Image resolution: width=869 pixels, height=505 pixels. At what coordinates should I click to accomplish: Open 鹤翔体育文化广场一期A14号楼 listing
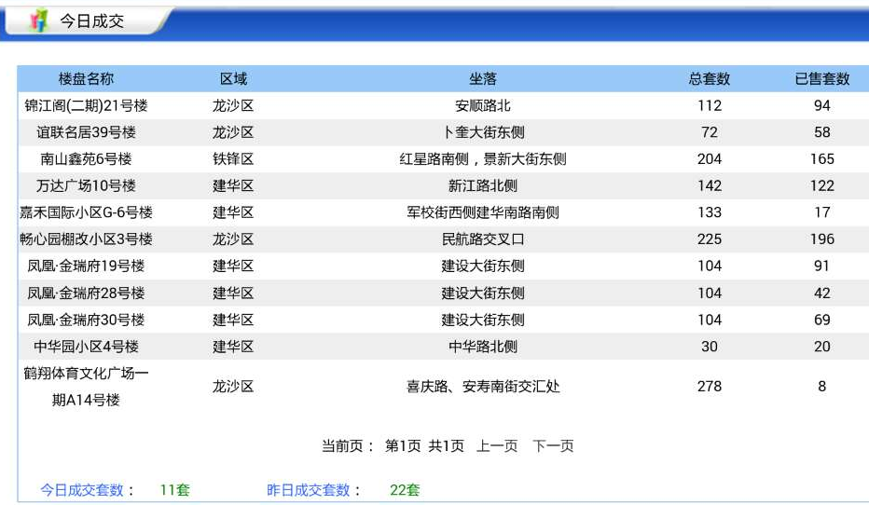(86, 387)
